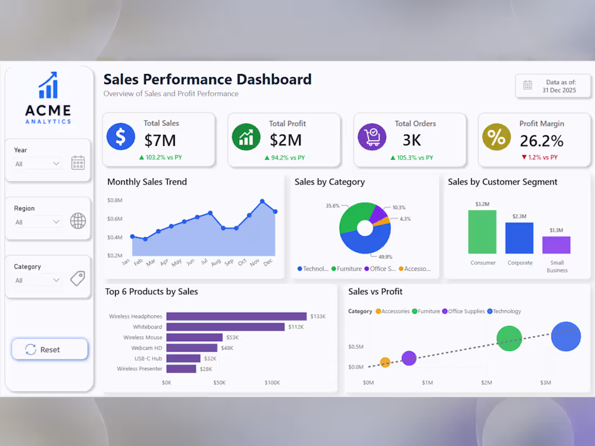Viewport: 595px width, 446px height.
Task: Click Accessories legend dot in Sales vs Profit
Action: (378, 311)
